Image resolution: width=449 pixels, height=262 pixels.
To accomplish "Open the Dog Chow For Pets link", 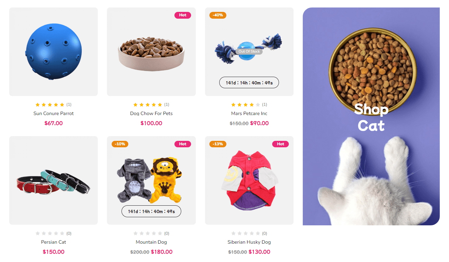I will coord(151,113).
